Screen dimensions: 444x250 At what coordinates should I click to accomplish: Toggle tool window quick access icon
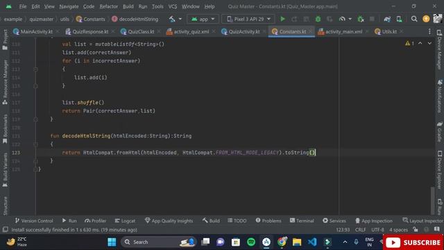point(5,230)
